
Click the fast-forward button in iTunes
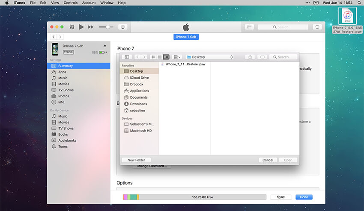coord(91,27)
